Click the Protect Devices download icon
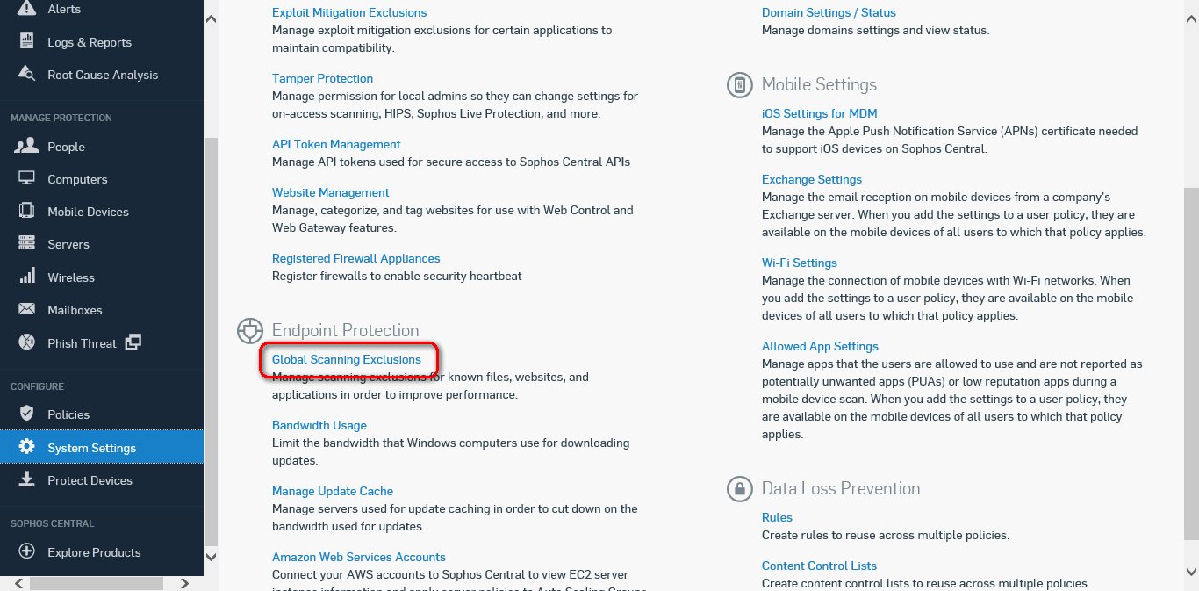 tap(27, 479)
